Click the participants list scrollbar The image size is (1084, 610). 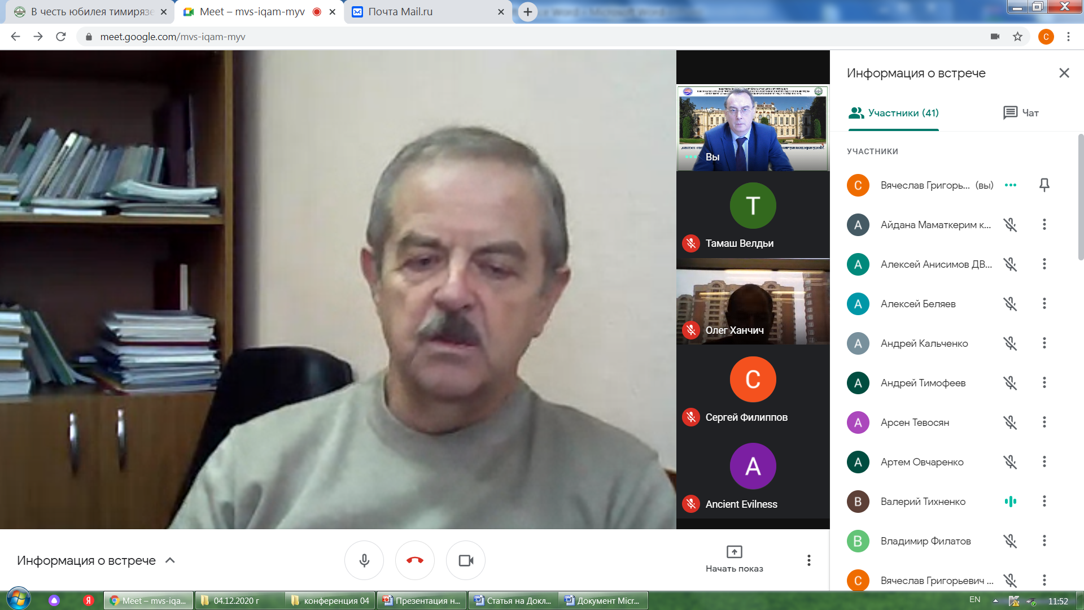tap(1080, 198)
